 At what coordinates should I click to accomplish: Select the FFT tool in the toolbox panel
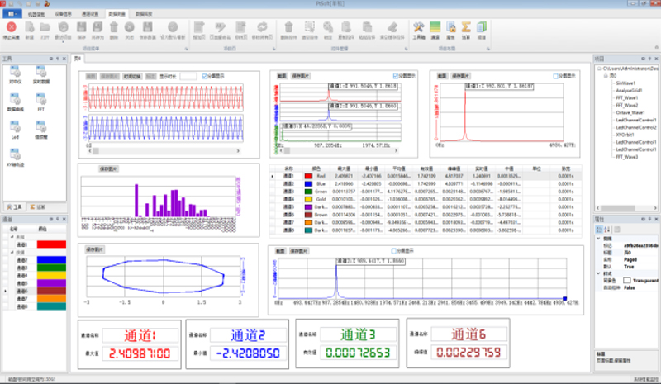[x=40, y=98]
